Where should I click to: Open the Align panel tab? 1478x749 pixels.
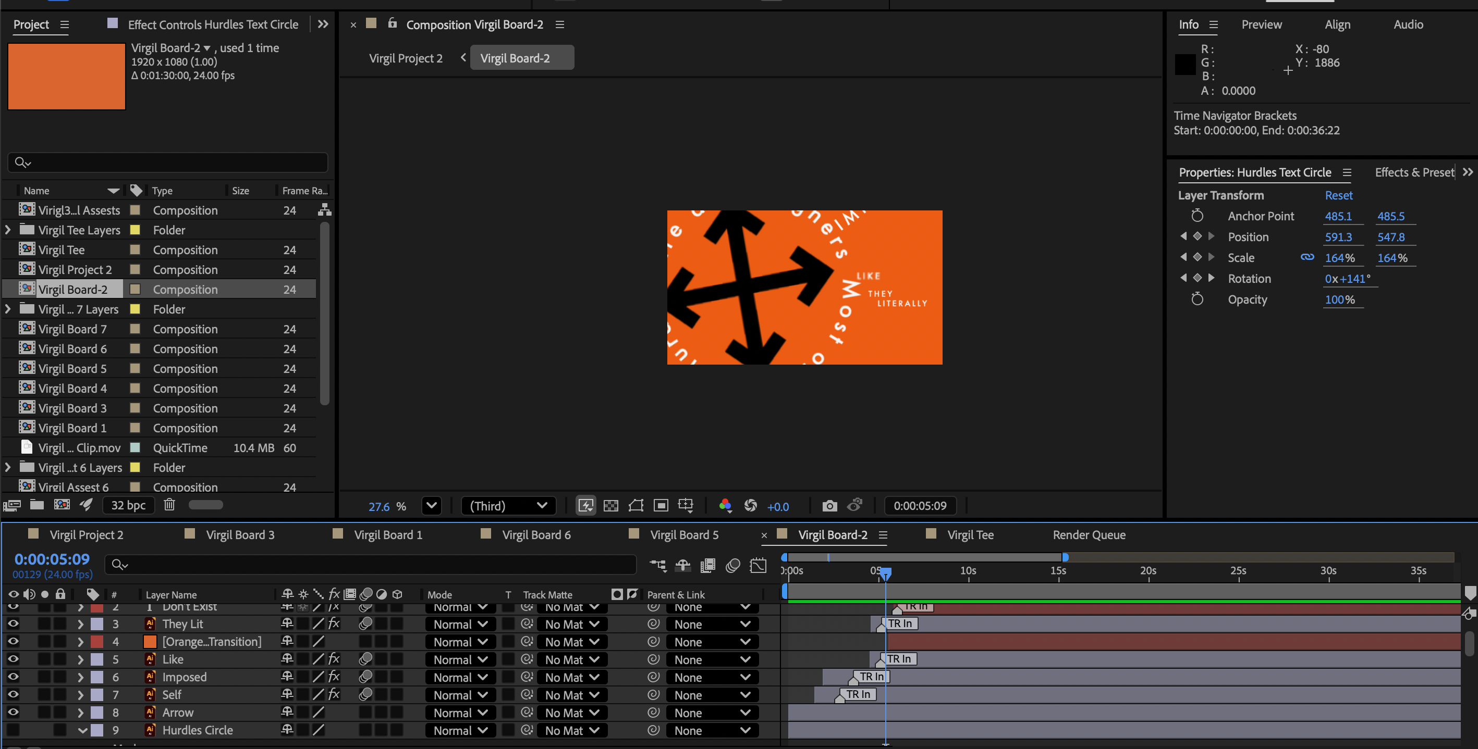coord(1337,24)
